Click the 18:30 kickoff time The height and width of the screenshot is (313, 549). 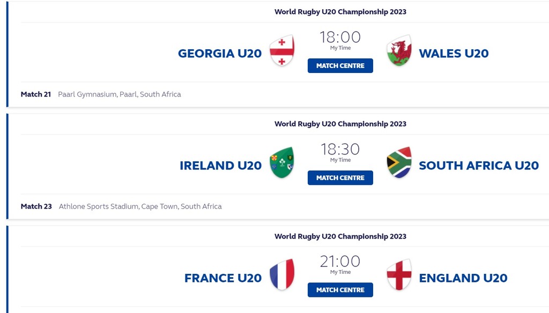pos(340,149)
